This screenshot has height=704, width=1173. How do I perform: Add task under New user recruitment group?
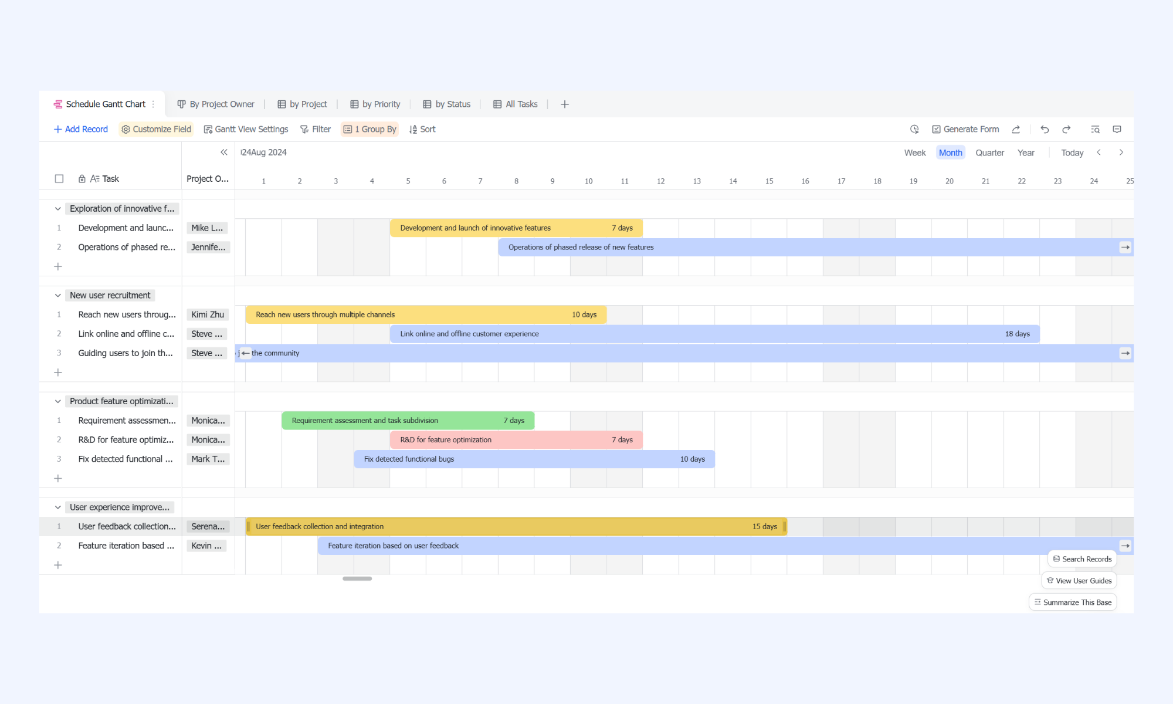[x=58, y=373]
